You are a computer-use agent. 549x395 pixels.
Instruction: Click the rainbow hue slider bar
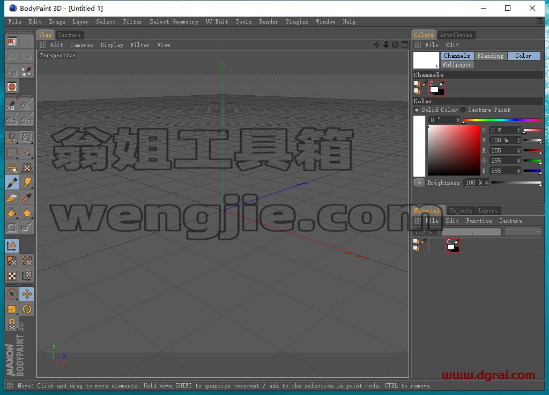502,120
